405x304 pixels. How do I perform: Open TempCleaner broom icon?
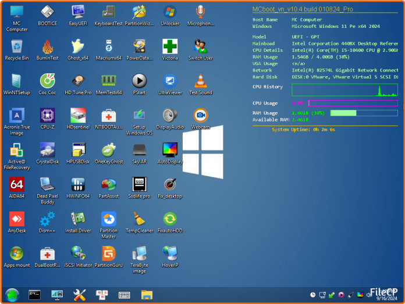[139, 223]
